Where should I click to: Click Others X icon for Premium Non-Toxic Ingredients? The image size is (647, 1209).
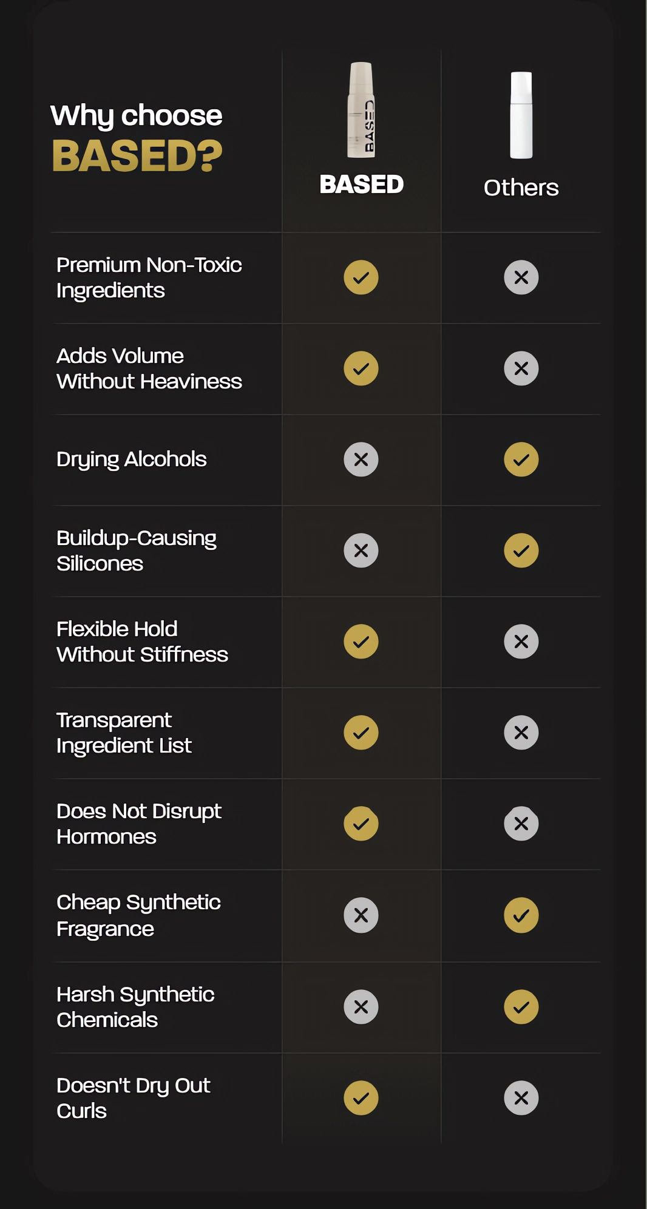521,277
